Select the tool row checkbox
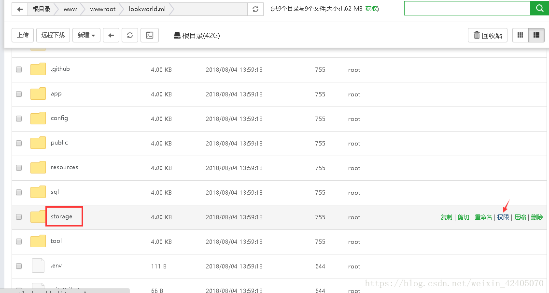Image resolution: width=549 pixels, height=293 pixels. pos(19,241)
